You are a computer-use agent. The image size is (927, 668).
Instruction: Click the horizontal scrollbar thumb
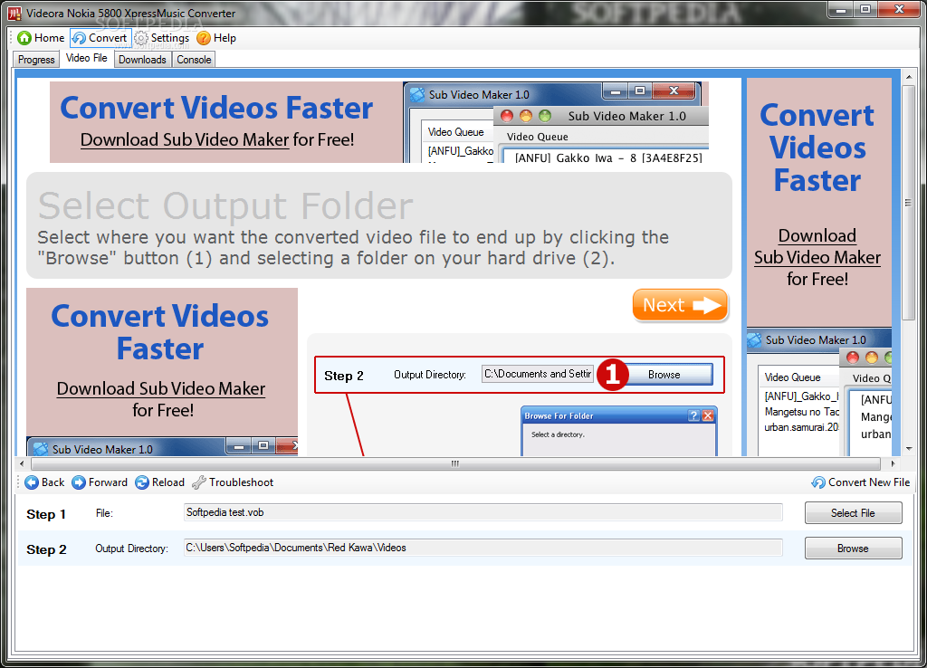(454, 463)
